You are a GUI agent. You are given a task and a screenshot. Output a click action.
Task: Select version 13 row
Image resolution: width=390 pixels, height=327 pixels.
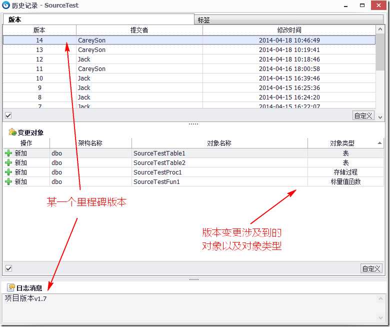[189, 49]
